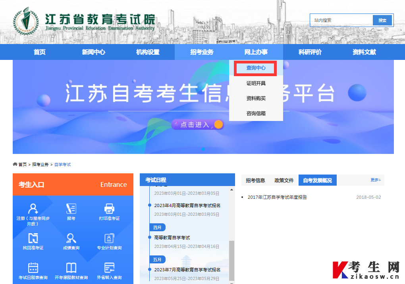
Task: Click the 考试日程 panel header
Action: [x=187, y=180]
